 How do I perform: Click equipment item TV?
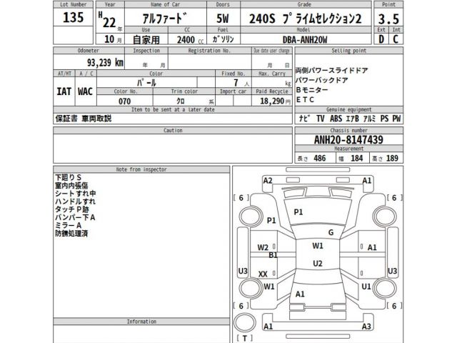[321, 119]
